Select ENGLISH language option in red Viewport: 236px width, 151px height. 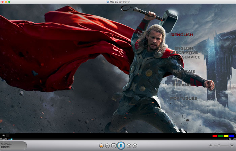181,35
